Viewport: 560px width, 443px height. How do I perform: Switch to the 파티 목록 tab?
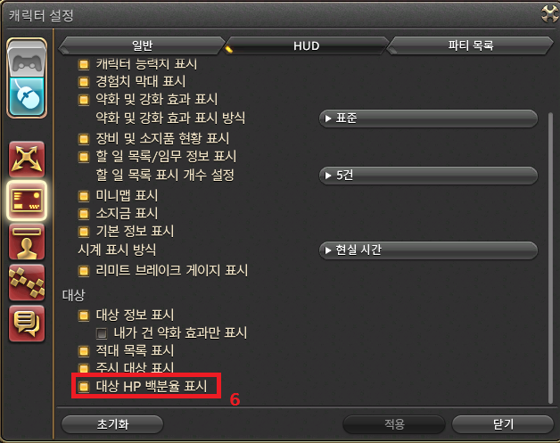pos(471,45)
